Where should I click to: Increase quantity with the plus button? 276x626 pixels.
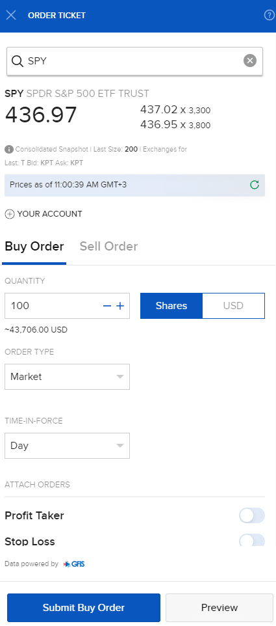[120, 306]
